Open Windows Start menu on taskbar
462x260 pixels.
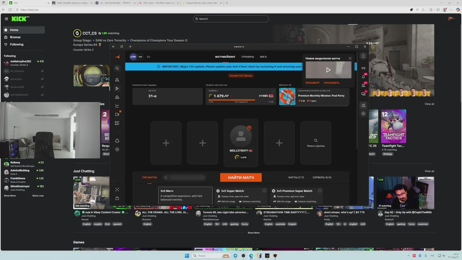point(187,256)
